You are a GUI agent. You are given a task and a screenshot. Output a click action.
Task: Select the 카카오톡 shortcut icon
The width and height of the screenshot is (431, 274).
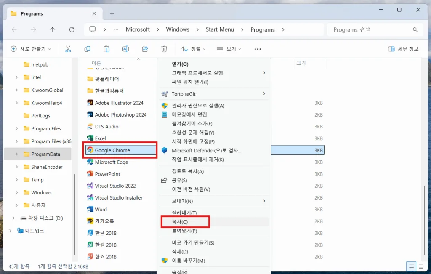pyautogui.click(x=90, y=221)
